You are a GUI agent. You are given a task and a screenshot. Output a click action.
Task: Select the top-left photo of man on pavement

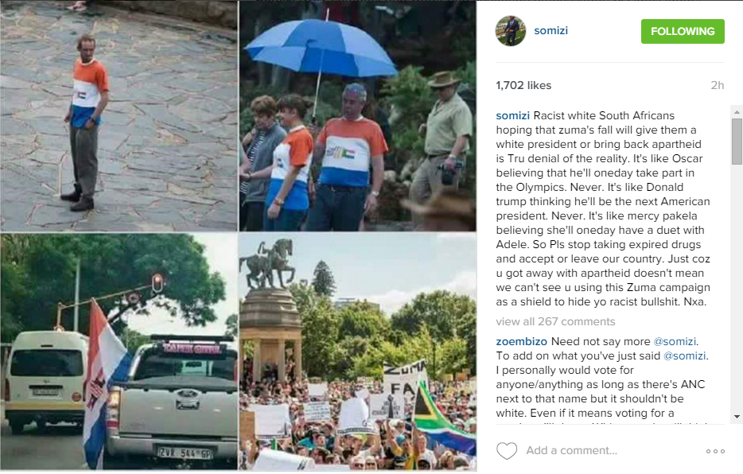coord(119,116)
